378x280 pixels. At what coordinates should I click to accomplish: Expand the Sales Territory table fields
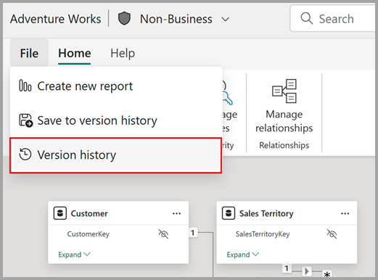click(x=243, y=255)
